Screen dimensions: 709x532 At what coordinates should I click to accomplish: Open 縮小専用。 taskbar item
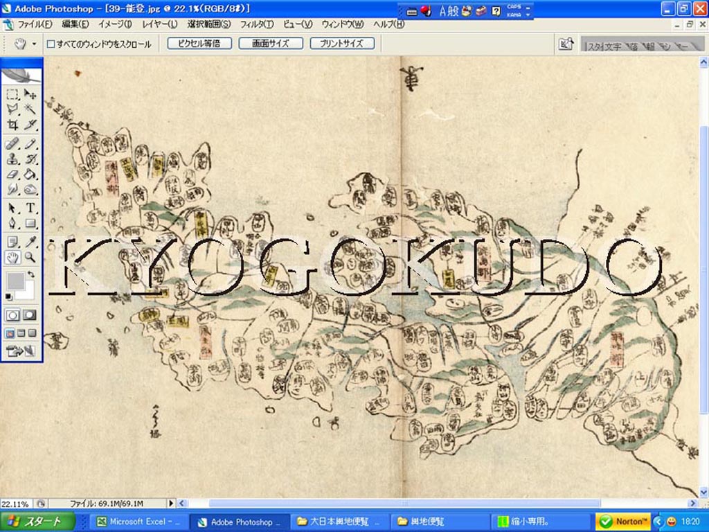click(x=539, y=522)
